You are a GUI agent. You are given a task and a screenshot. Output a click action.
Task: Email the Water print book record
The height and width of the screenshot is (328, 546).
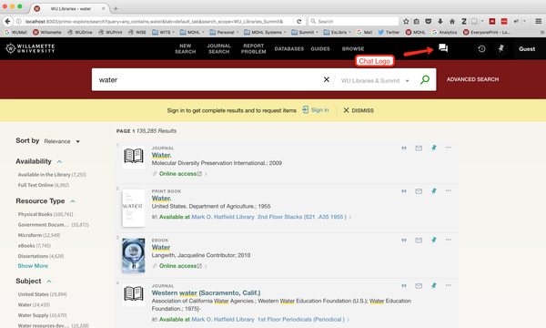click(x=419, y=191)
